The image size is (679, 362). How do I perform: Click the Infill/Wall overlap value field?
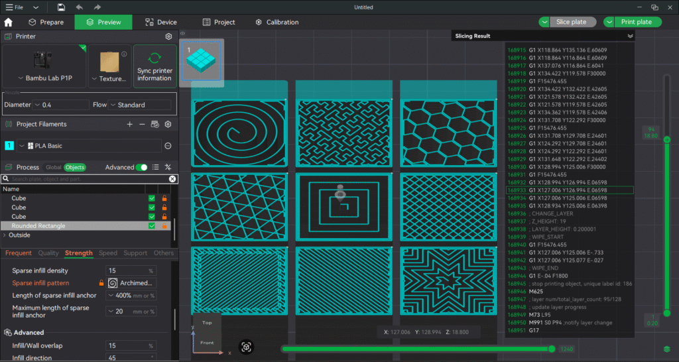131,345
